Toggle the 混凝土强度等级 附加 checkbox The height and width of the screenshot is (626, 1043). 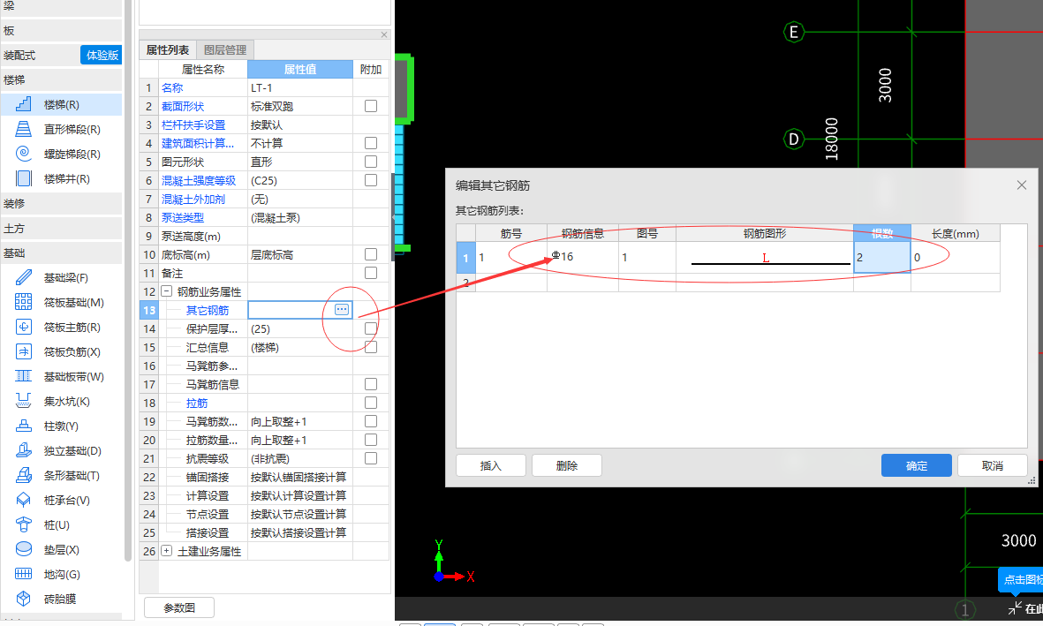click(x=371, y=180)
